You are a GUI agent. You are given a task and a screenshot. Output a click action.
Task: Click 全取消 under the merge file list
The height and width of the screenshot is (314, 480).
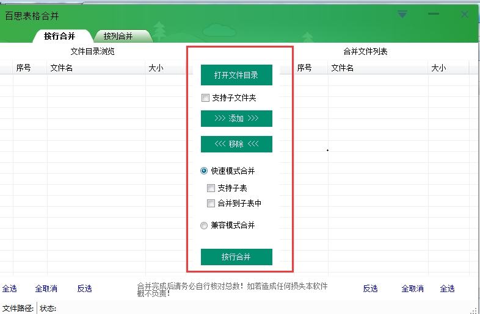coord(413,288)
